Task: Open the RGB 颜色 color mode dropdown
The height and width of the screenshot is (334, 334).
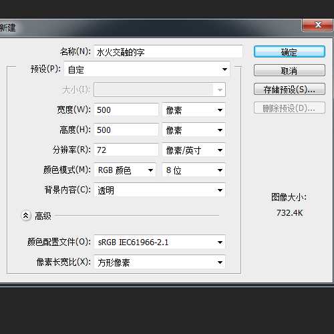Action: [x=125, y=170]
